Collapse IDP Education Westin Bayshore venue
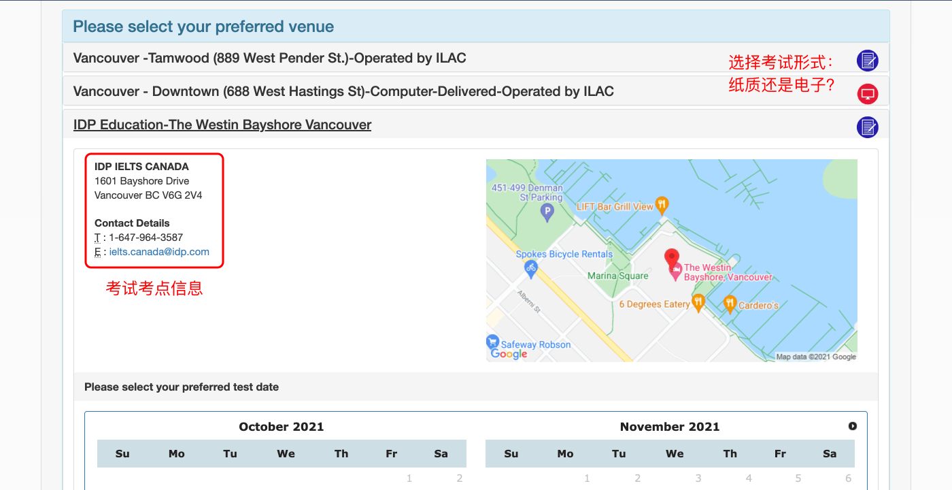The width and height of the screenshot is (952, 490). [x=222, y=125]
